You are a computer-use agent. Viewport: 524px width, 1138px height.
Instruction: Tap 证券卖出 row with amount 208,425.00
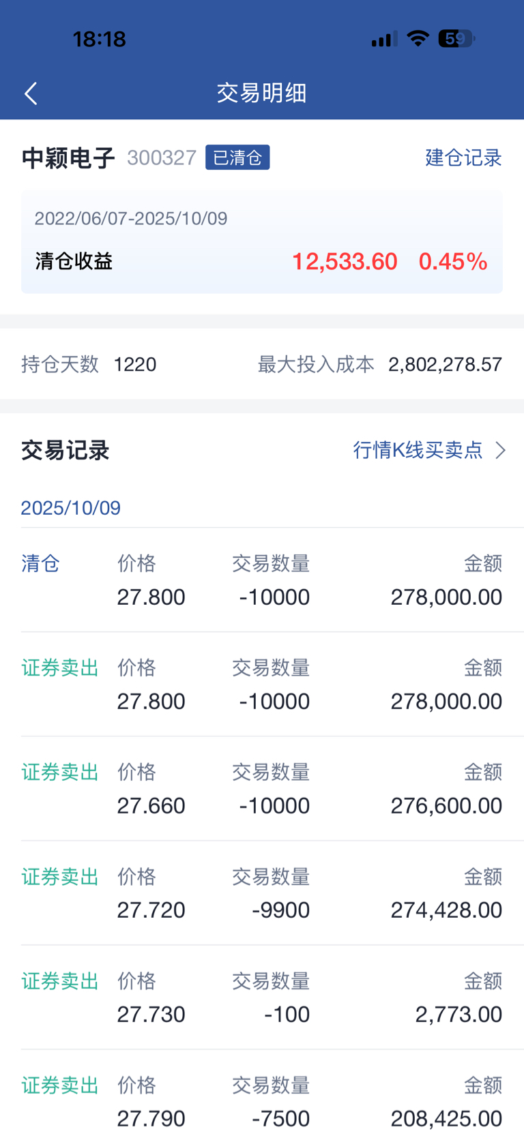(x=60, y=1085)
